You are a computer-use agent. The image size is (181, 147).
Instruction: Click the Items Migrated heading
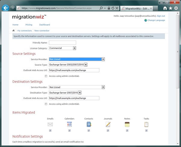[24, 112]
